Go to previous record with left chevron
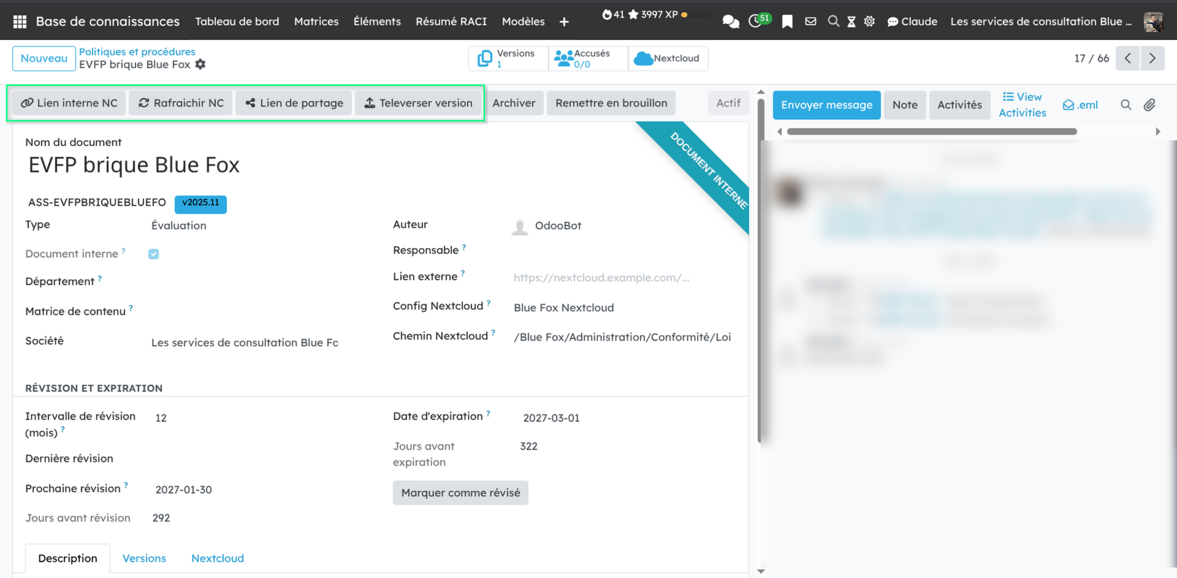 point(1127,58)
